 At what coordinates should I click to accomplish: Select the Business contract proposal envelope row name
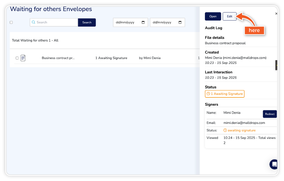[x=58, y=58]
